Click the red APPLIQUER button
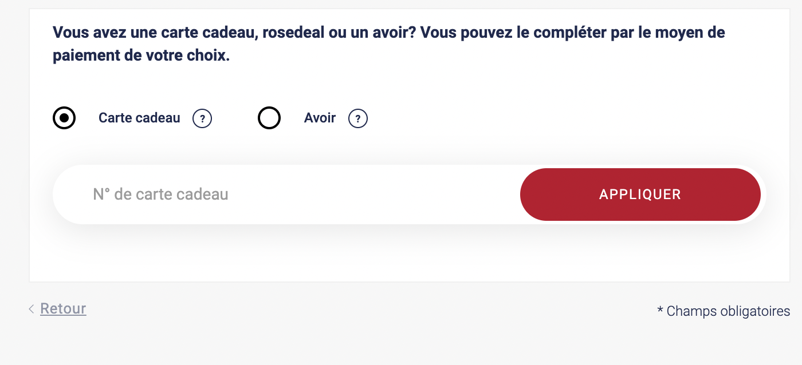Image resolution: width=802 pixels, height=365 pixels. tap(640, 195)
